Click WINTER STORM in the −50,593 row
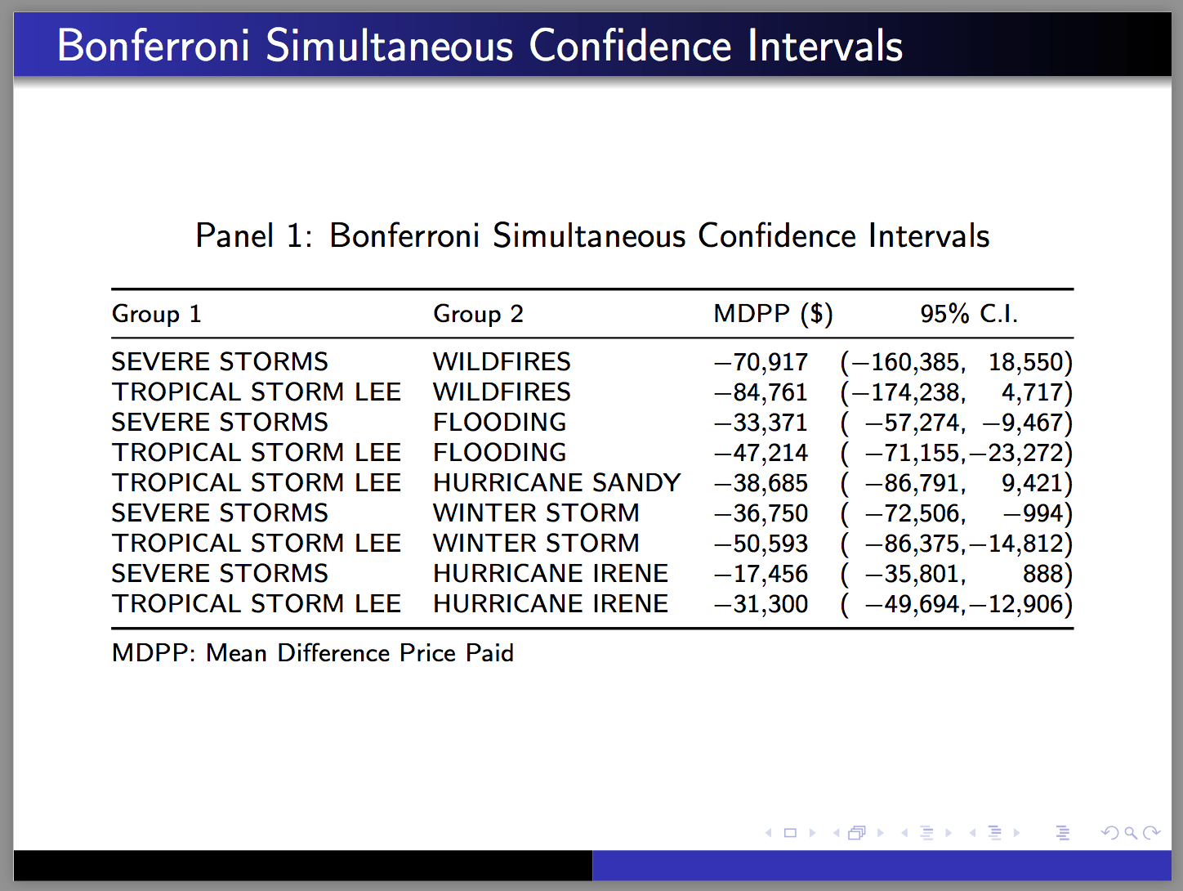The image size is (1183, 891). click(x=536, y=543)
